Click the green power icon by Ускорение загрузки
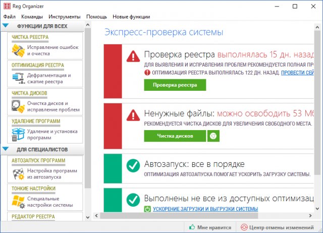Screen dimensions: 323x233 tap(147, 209)
